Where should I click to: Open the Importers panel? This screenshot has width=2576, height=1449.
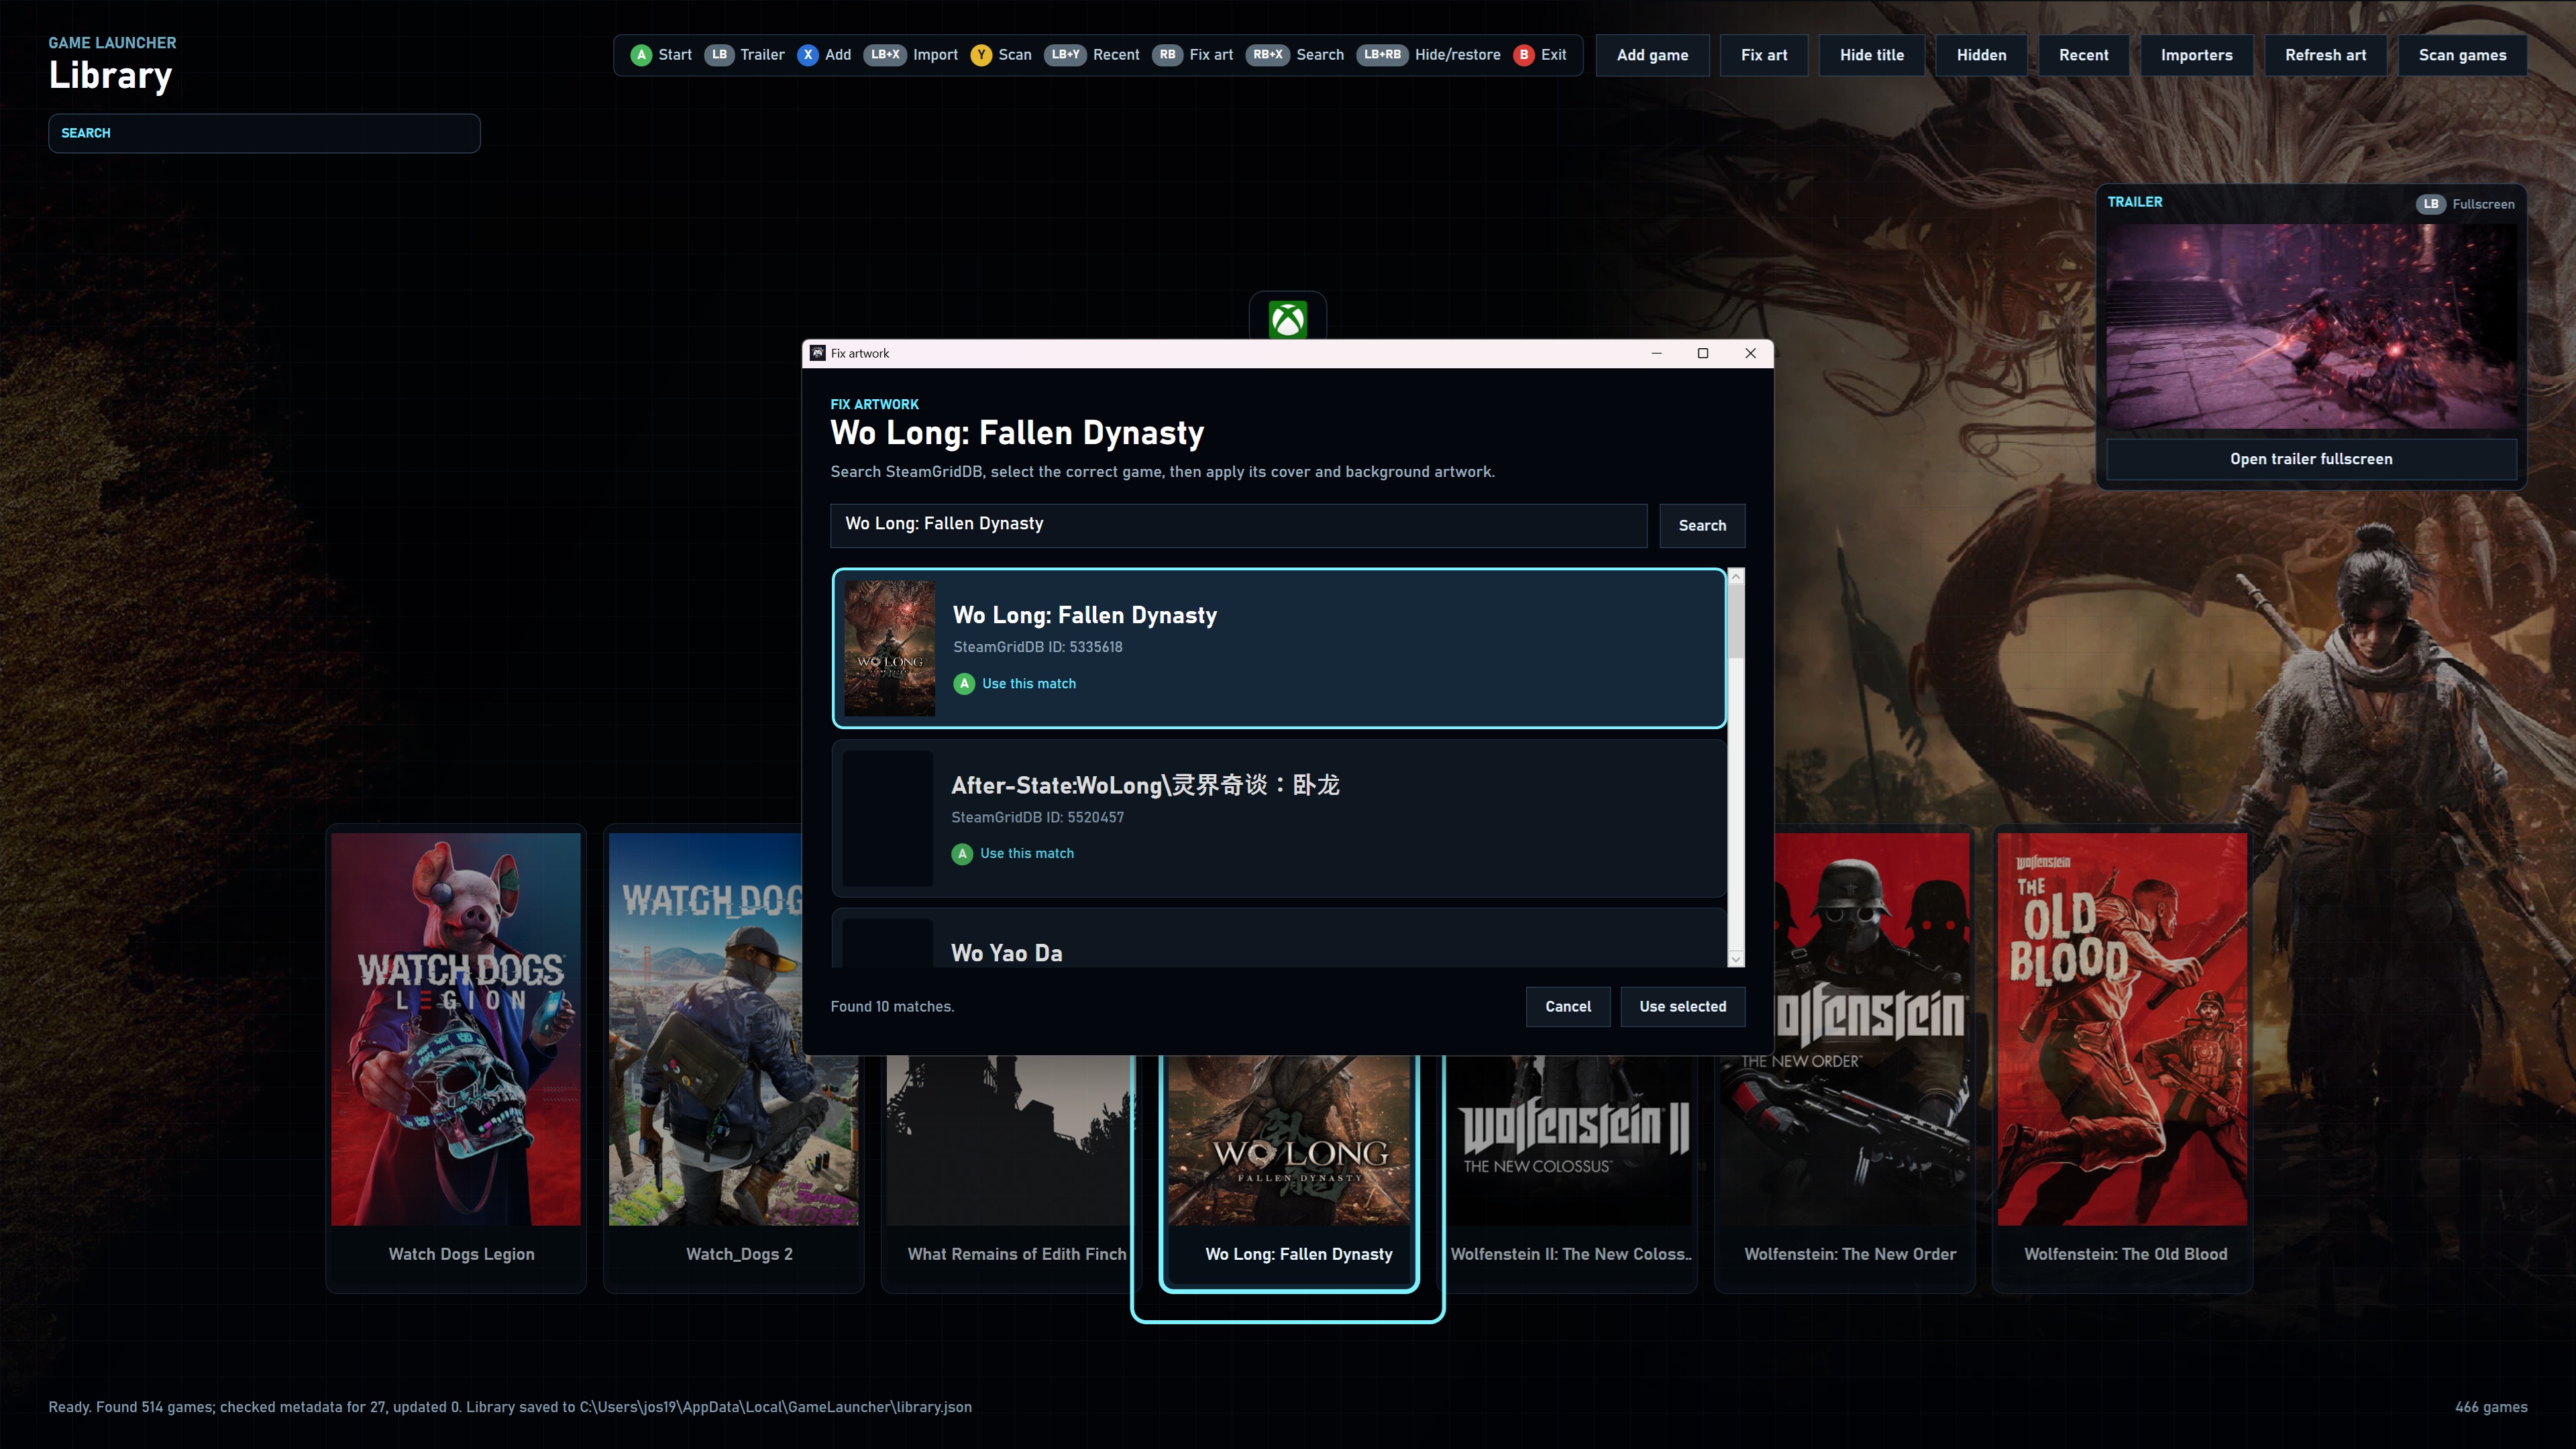(x=2196, y=55)
